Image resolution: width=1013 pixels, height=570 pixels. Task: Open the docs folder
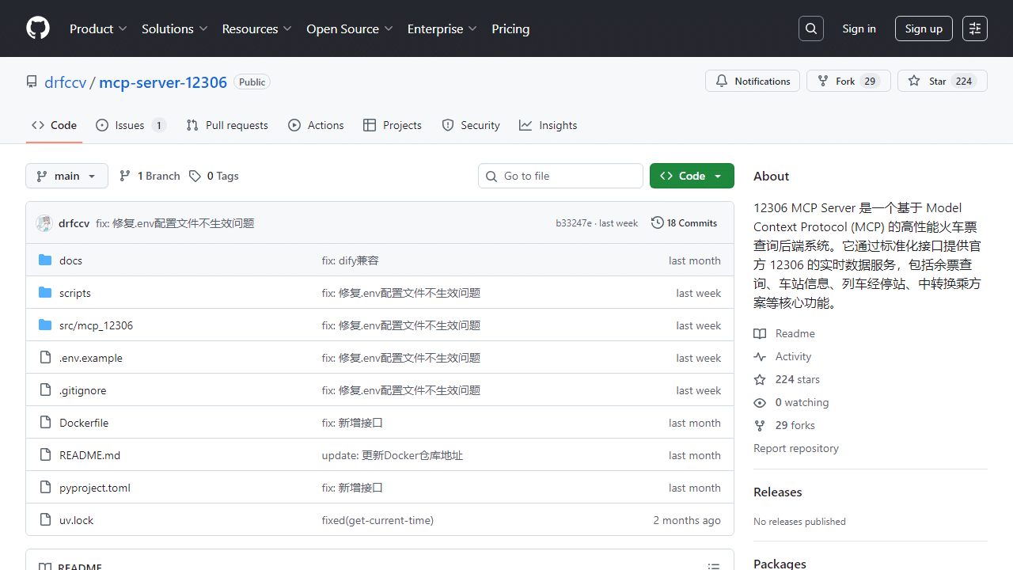[70, 260]
